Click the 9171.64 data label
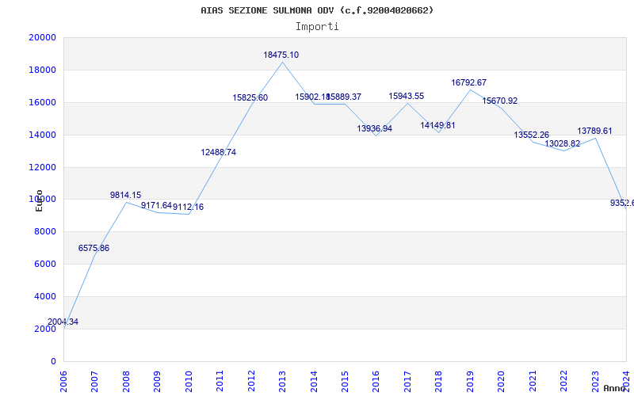634x396 pixels. coord(156,205)
